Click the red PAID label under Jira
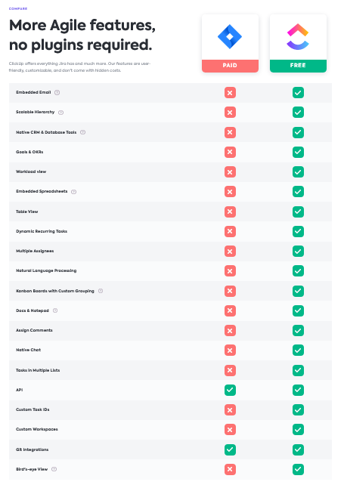Image resolution: width=344 pixels, height=488 pixels. click(x=230, y=66)
